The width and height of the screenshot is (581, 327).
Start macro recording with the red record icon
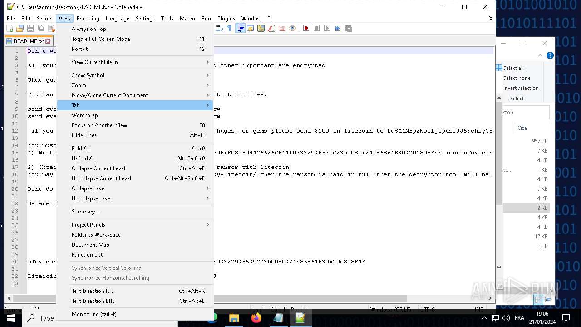(x=306, y=28)
